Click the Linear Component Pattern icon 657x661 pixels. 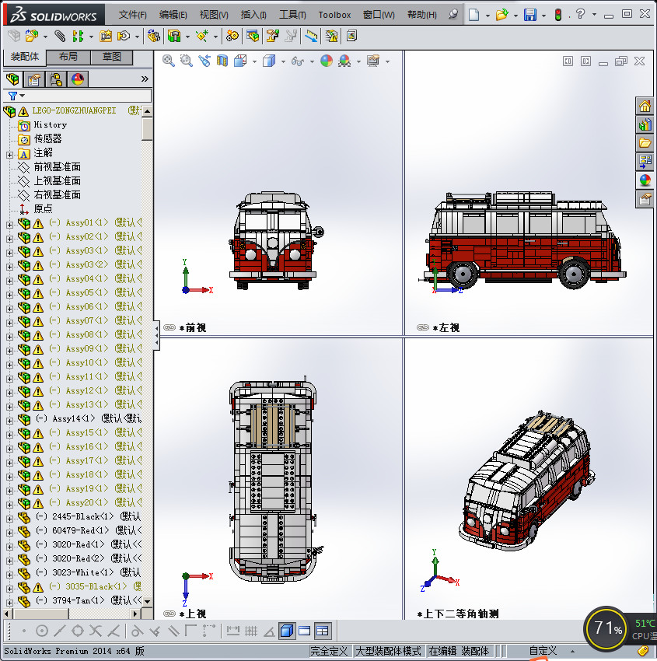78,37
